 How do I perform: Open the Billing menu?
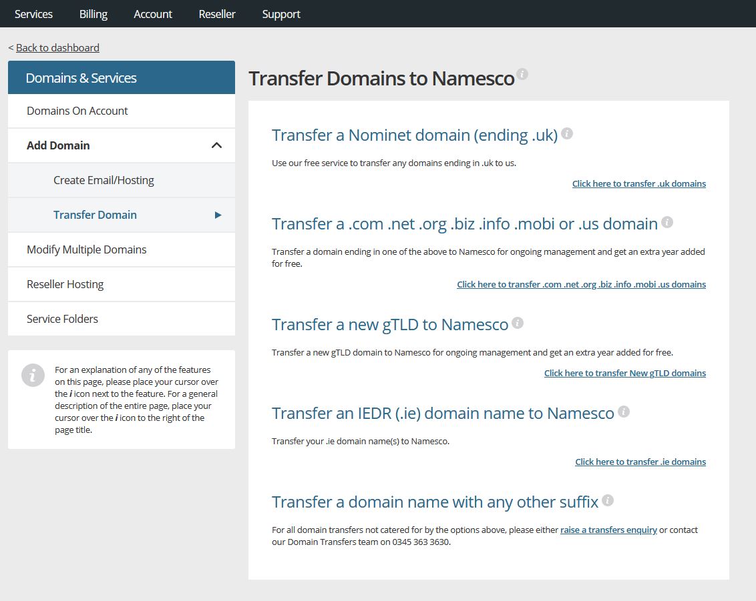point(93,14)
